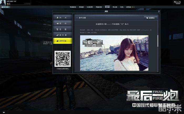The width and height of the screenshot is (184, 114).
Task: Click the article banner photo
Action: point(118,53)
